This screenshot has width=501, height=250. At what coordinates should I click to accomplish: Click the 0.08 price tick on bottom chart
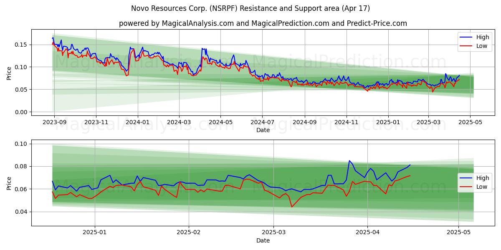click(x=22, y=167)
